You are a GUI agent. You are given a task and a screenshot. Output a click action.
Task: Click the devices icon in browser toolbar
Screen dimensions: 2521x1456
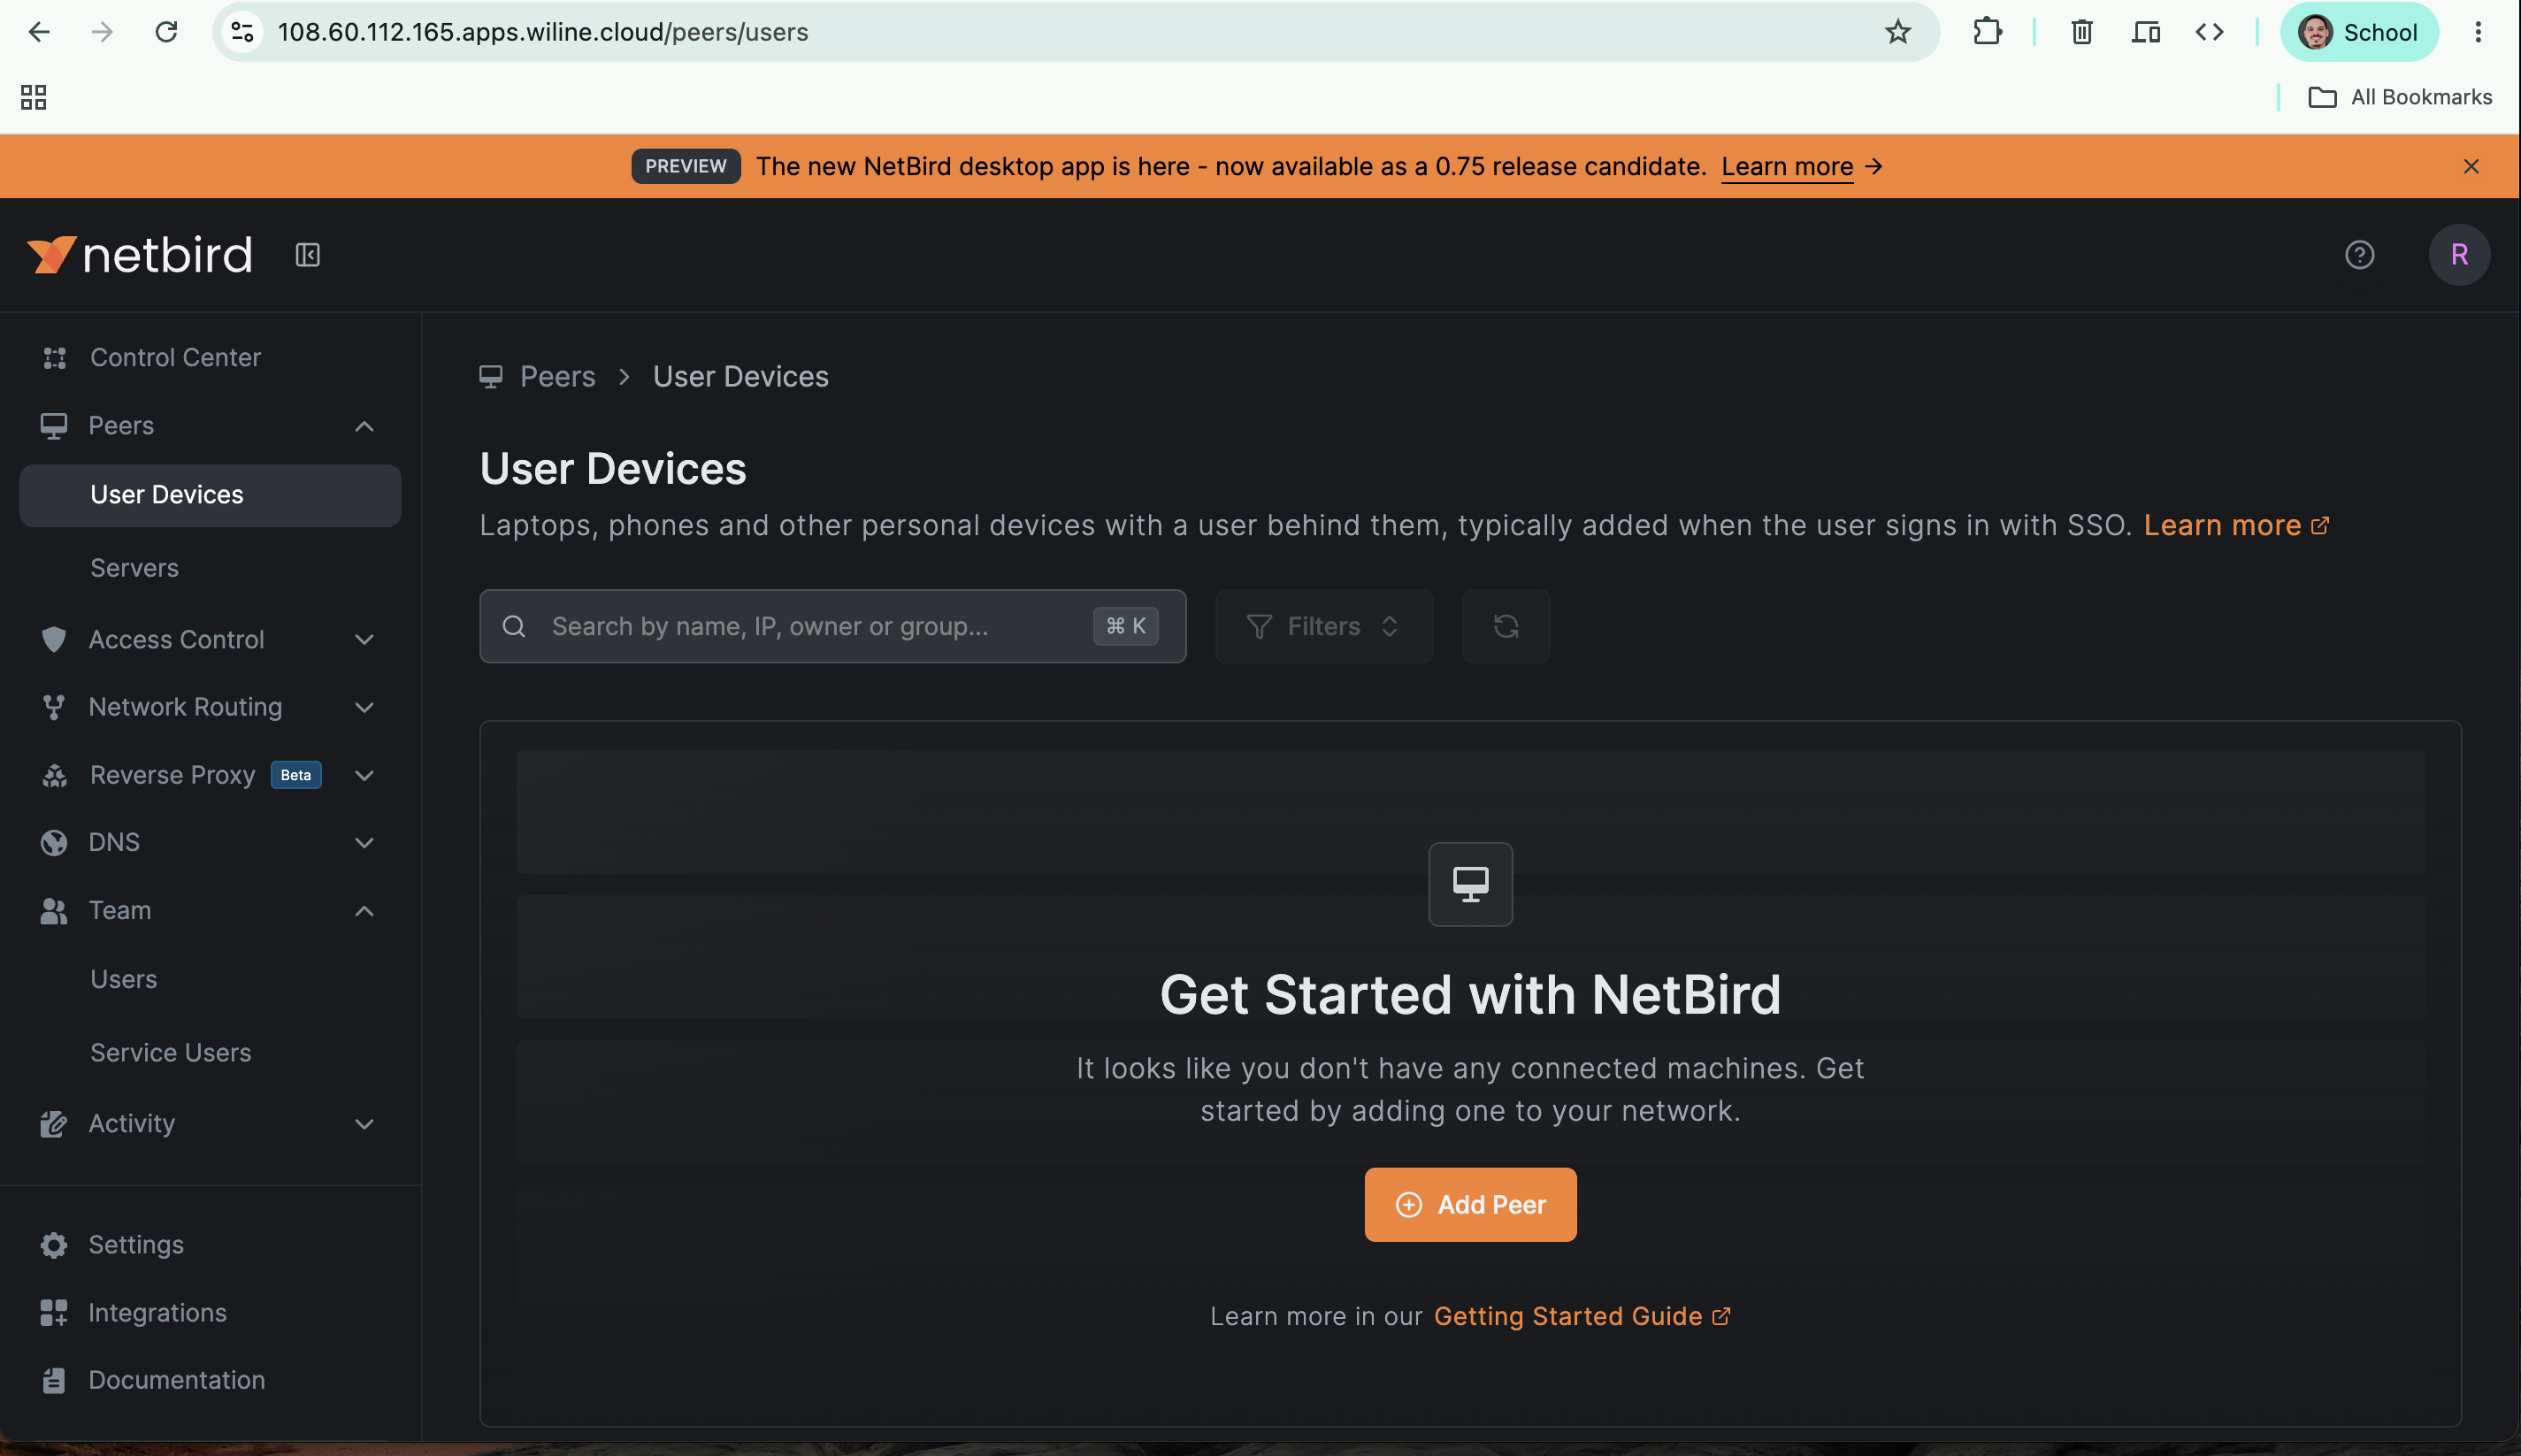click(x=2145, y=32)
